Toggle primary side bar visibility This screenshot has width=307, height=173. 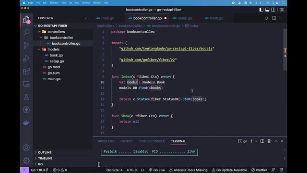tap(261, 10)
